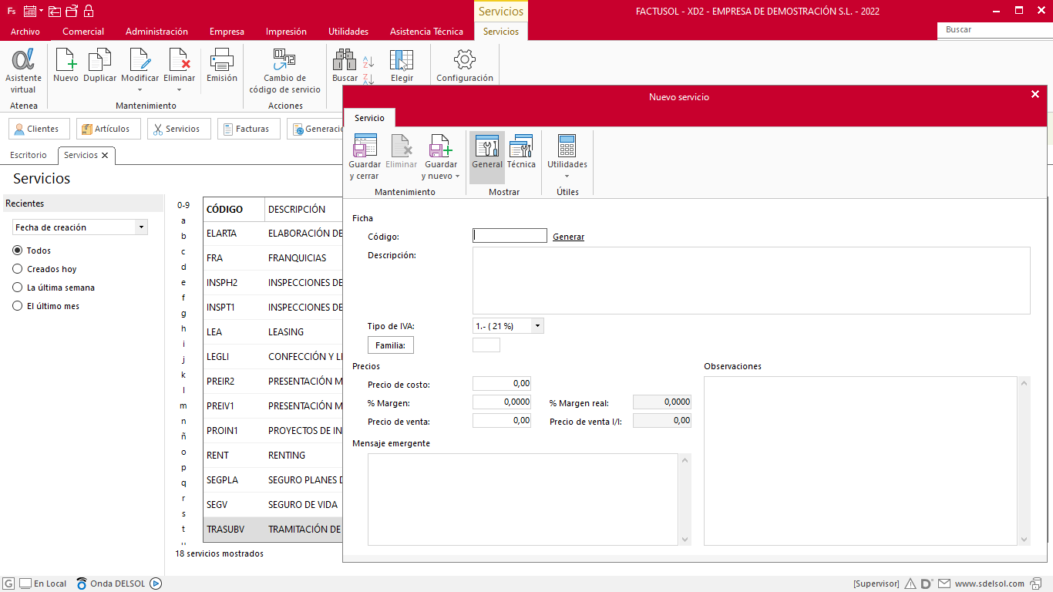Switch to the Escritorio tab
Screen dimensions: 1053x592
coord(29,155)
